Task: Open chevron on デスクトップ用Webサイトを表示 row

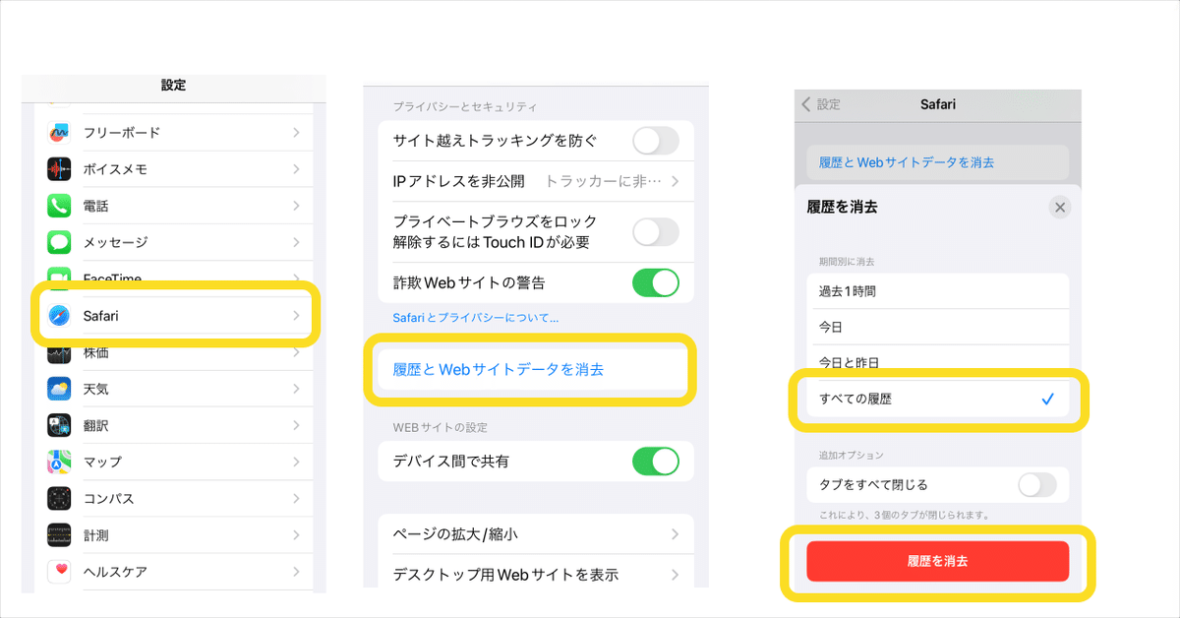Action: [x=675, y=575]
